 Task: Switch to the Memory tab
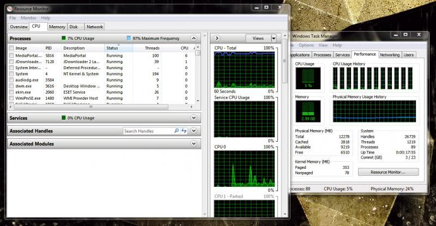point(57,27)
